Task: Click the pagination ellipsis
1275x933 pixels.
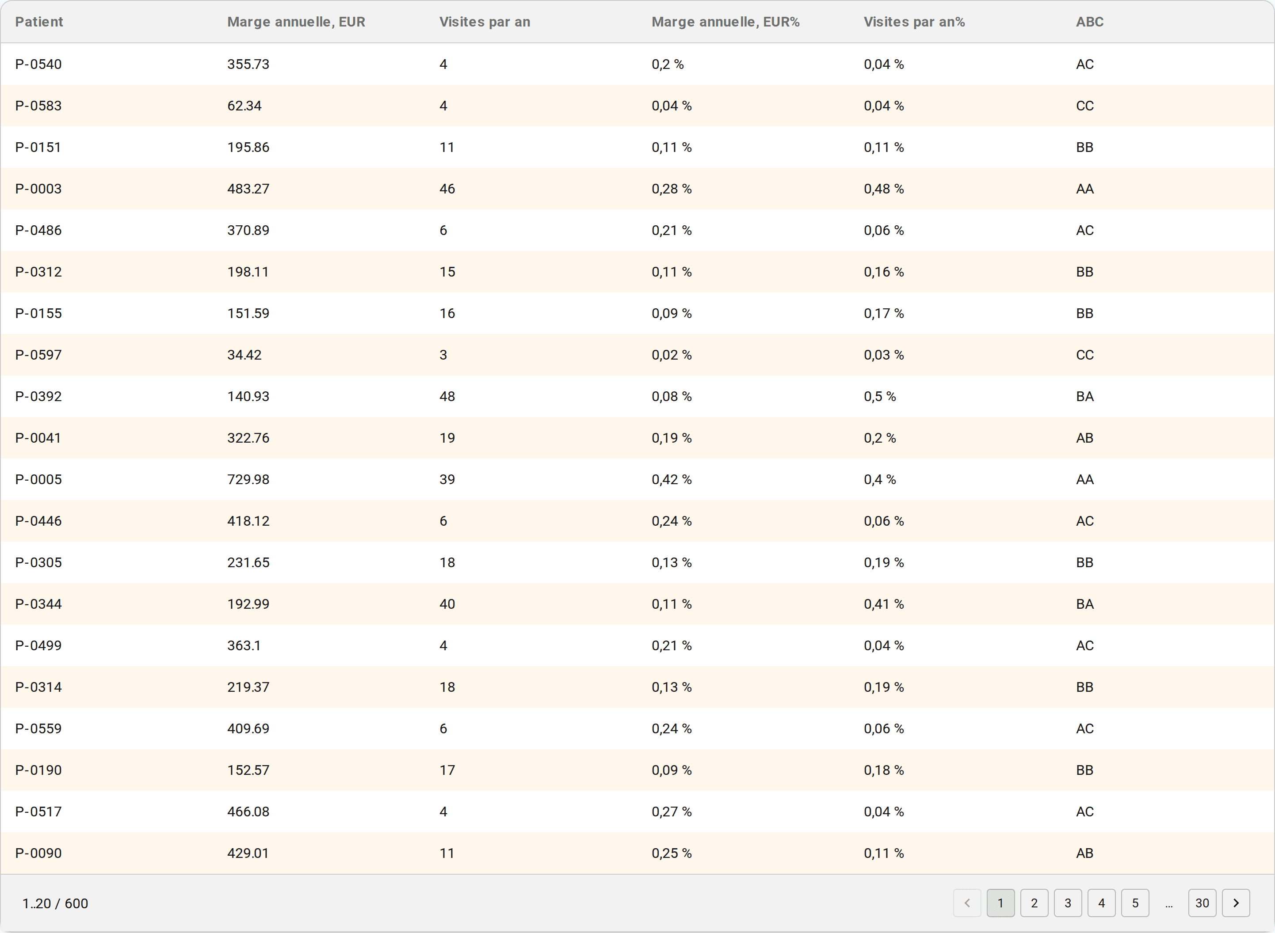Action: coord(1169,905)
